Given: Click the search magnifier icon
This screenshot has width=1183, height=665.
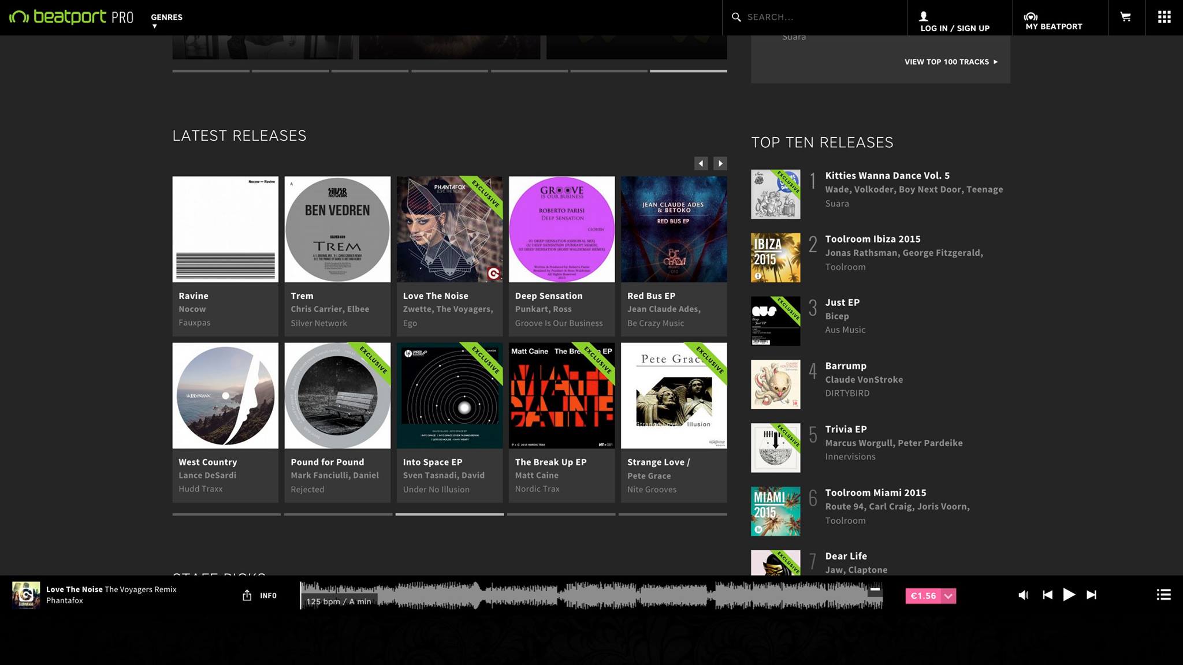Looking at the screenshot, I should (x=736, y=17).
